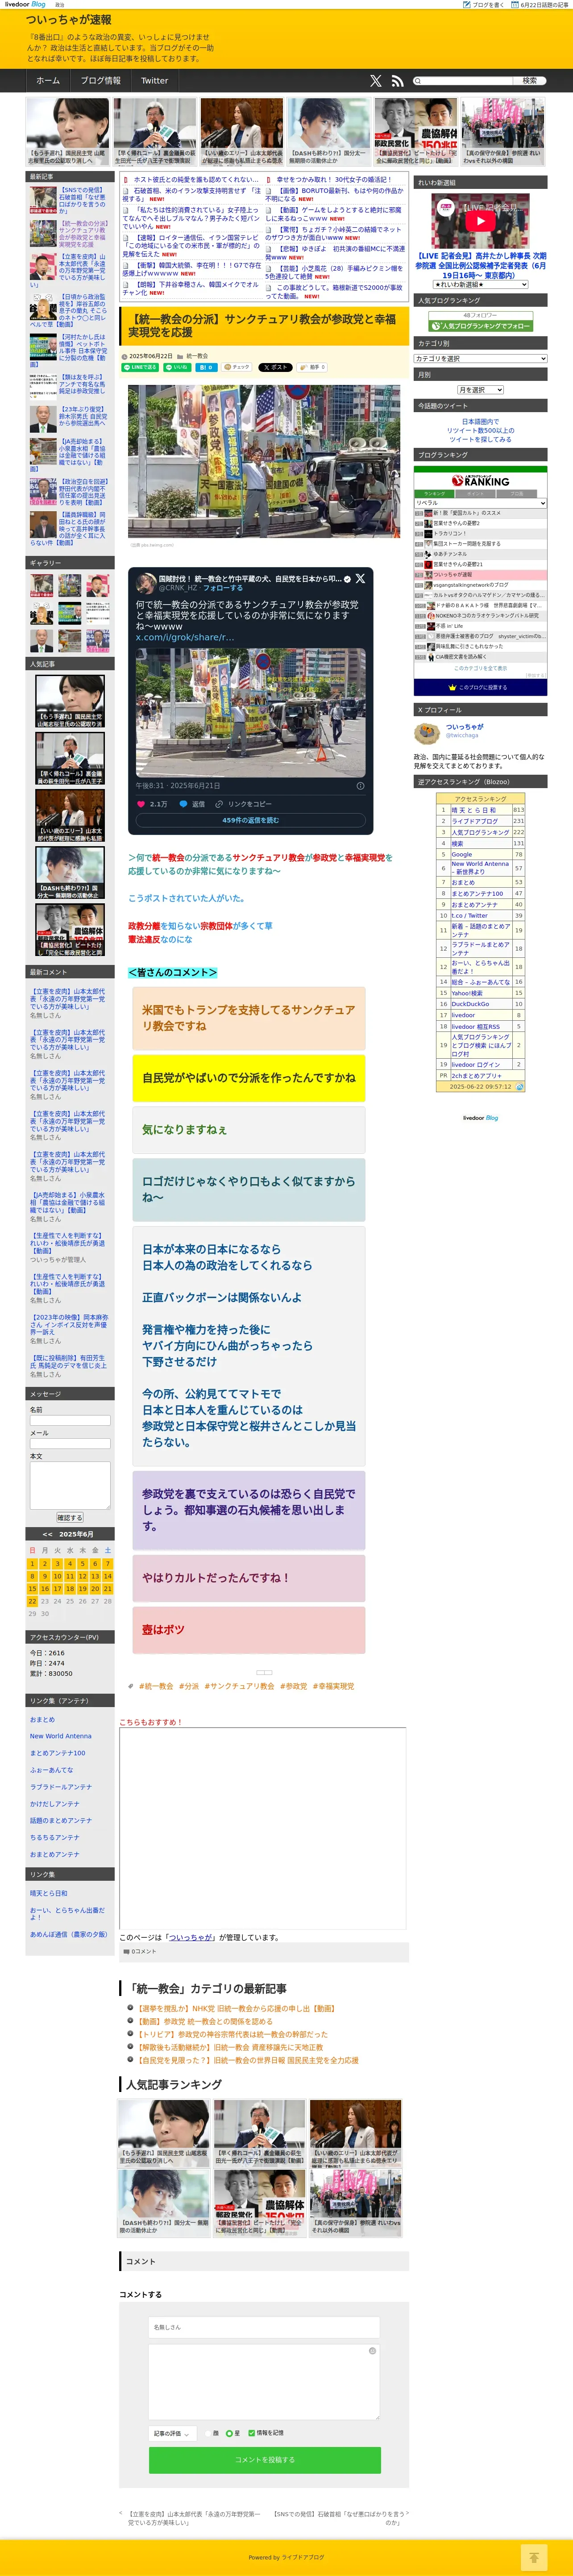This screenshot has width=573, height=2576.
Task: Open the 記事の評価 dropdown
Action: point(173,2433)
